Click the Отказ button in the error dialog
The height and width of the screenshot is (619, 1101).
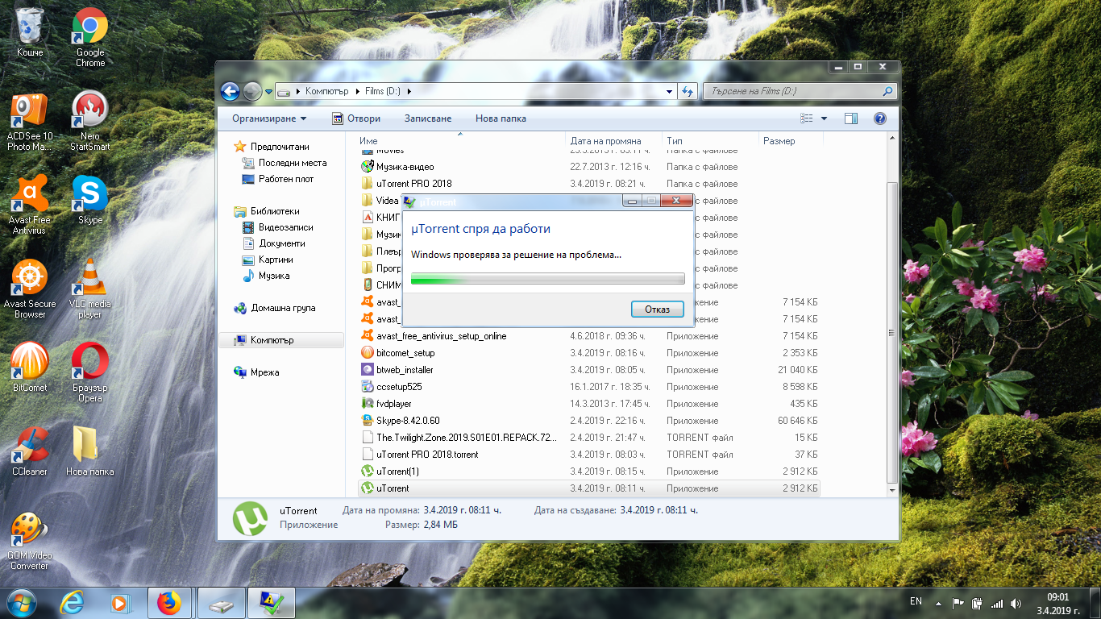click(658, 309)
